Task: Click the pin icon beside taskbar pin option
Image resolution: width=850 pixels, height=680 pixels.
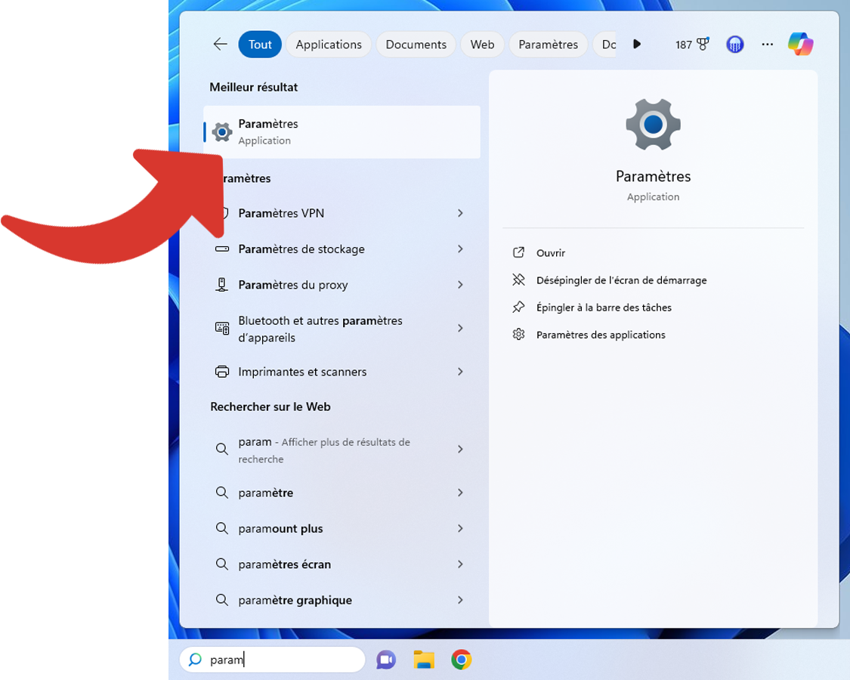Action: click(x=518, y=307)
